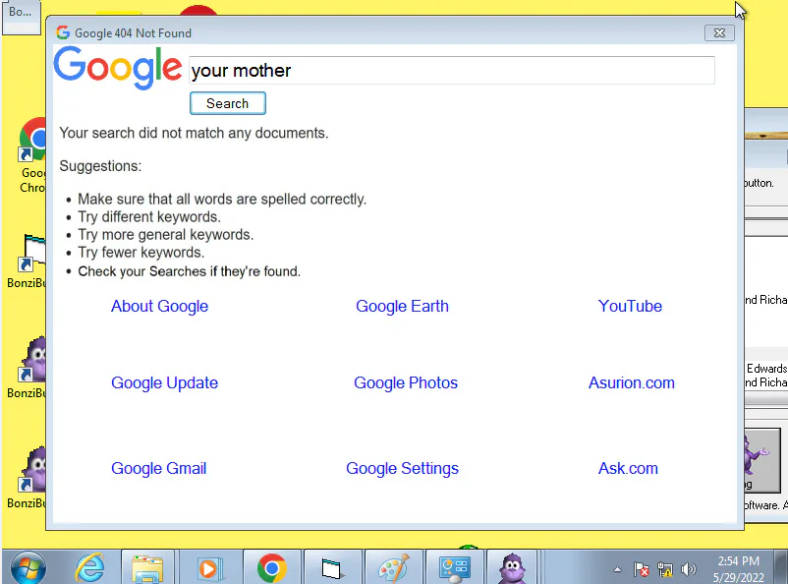Open the Action Center flag icon
The height and width of the screenshot is (584, 788).
tap(642, 570)
